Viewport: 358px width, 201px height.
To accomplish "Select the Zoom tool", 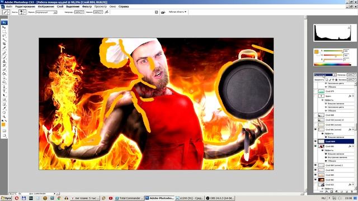I will coord(4,117).
